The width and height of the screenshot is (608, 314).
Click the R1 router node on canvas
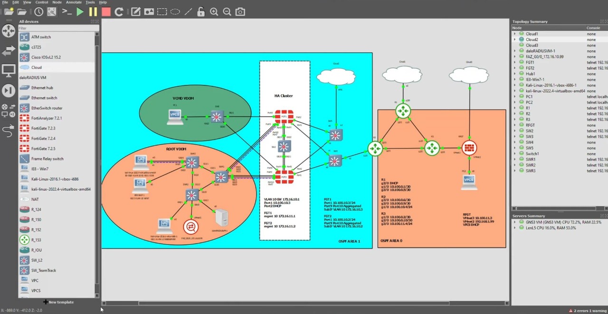[x=403, y=111]
